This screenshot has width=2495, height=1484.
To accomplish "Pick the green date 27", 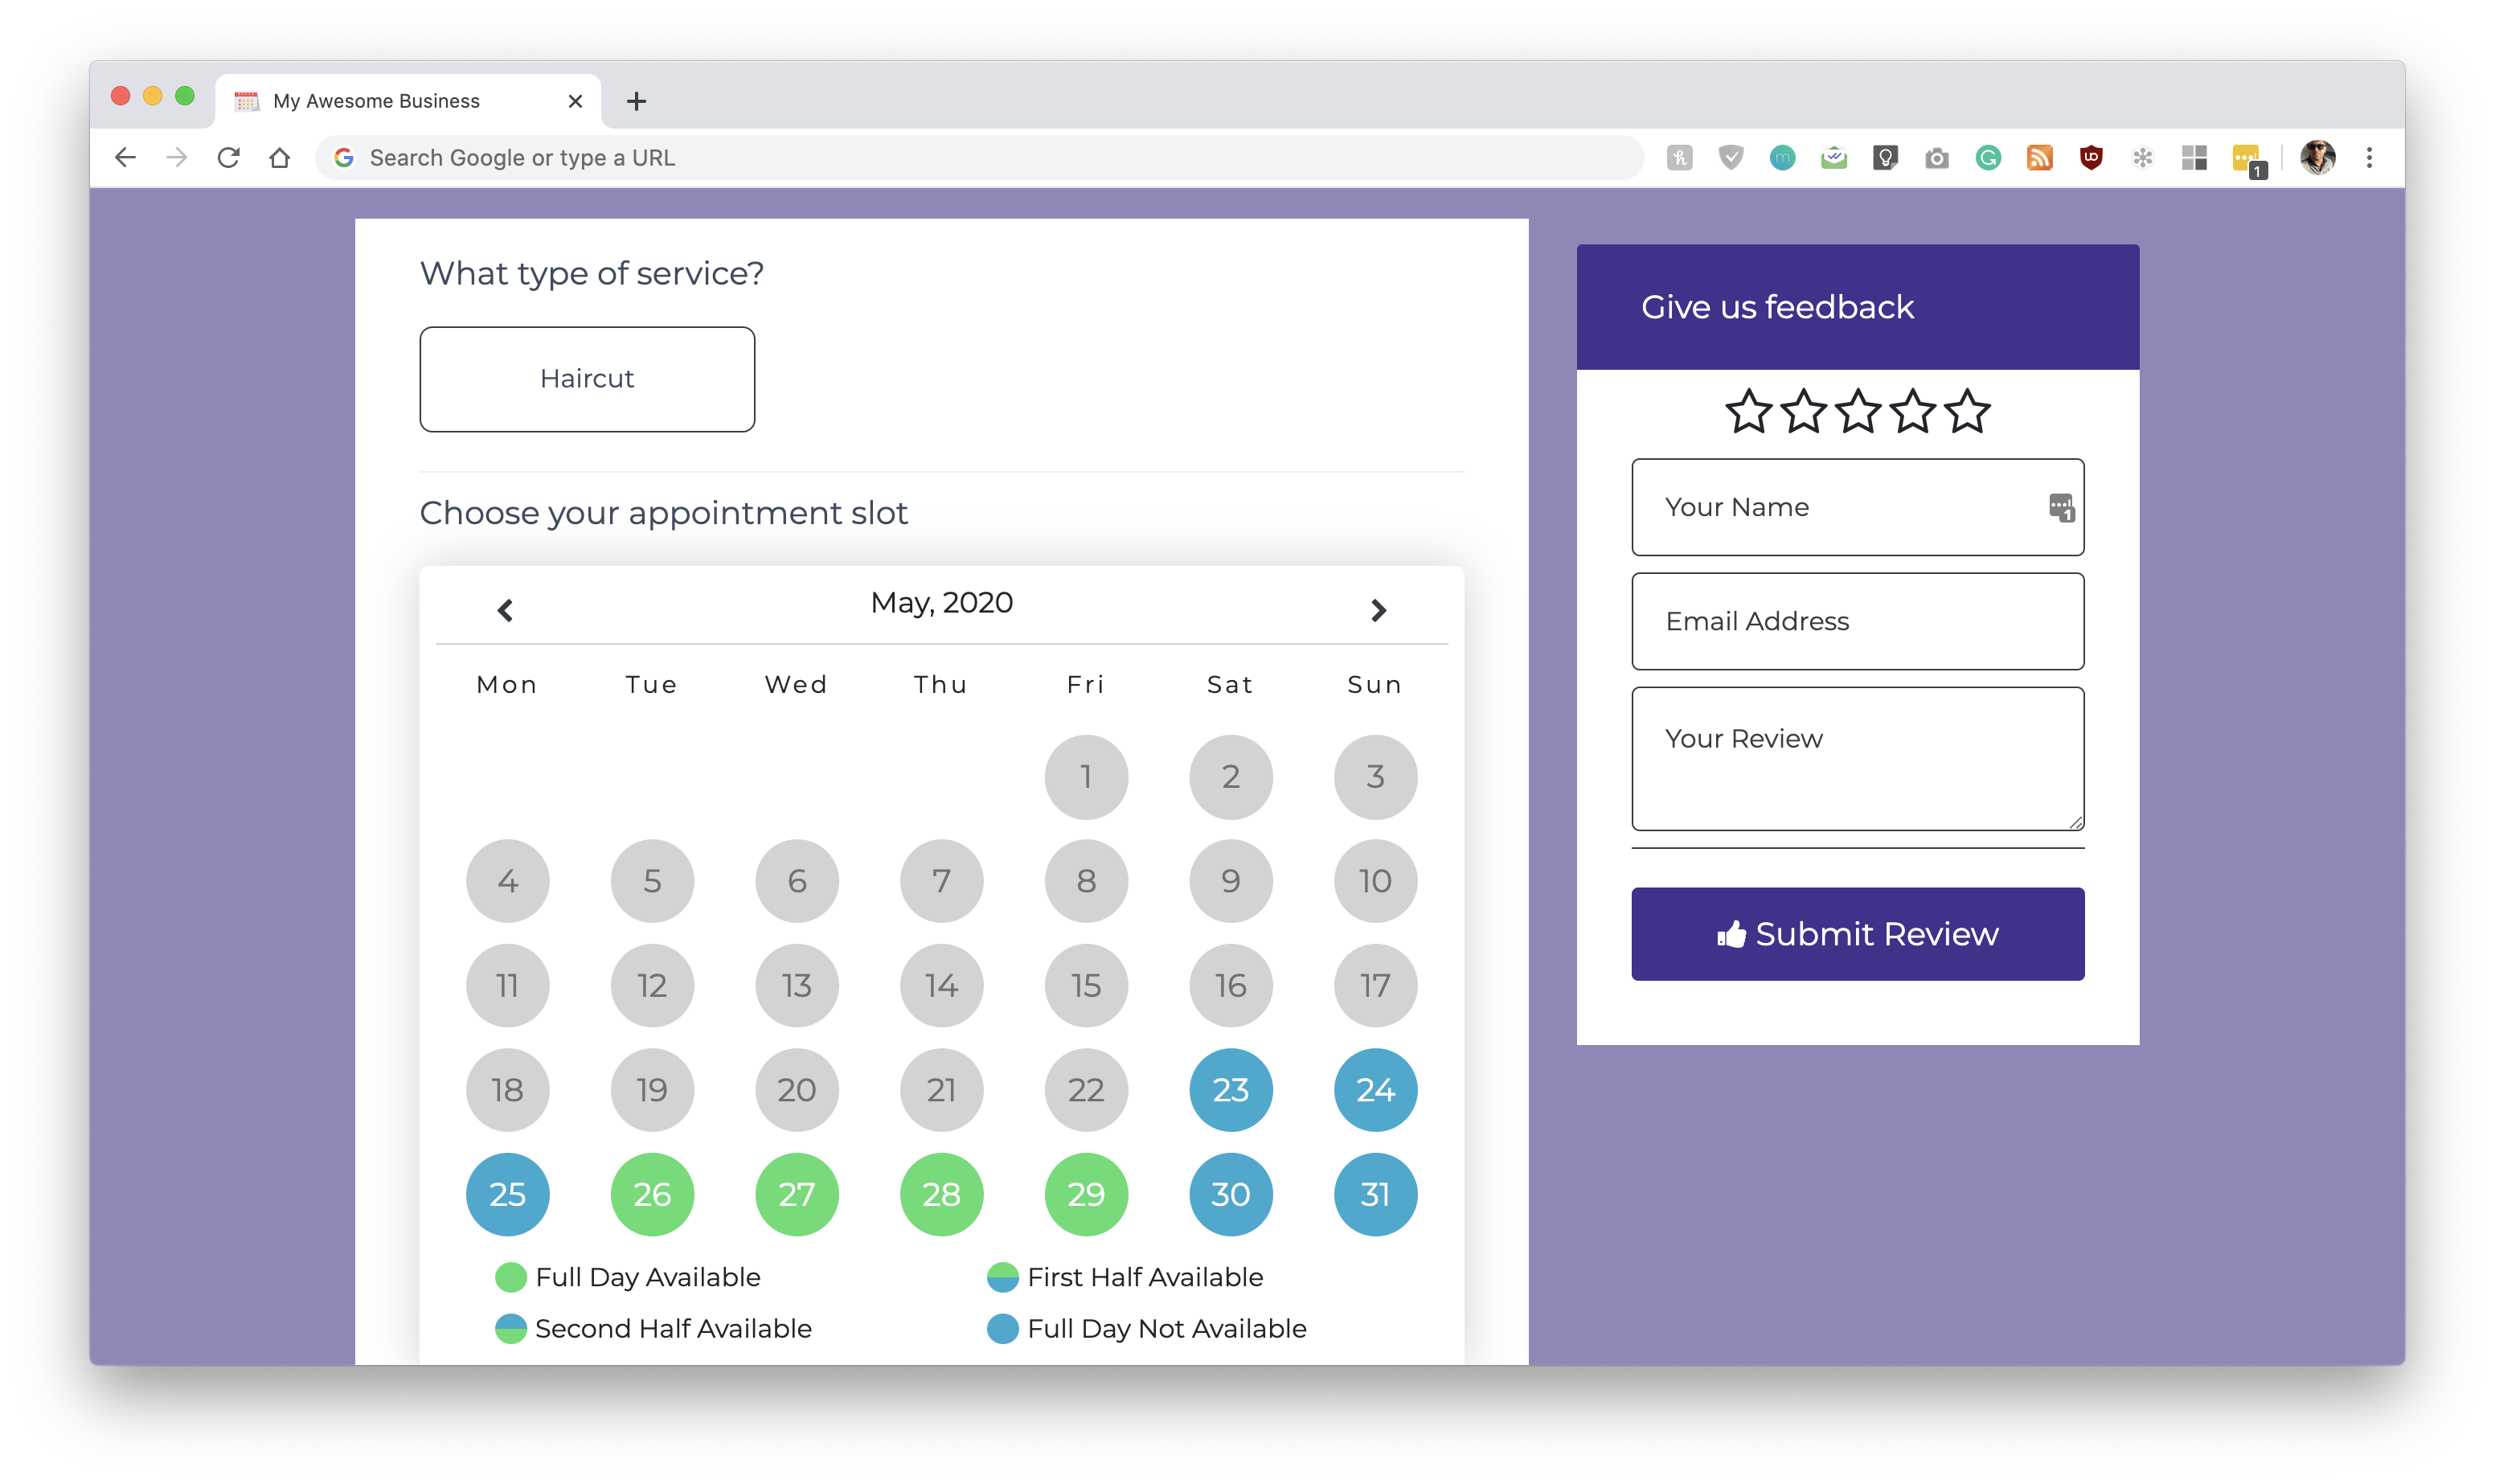I will (797, 1194).
